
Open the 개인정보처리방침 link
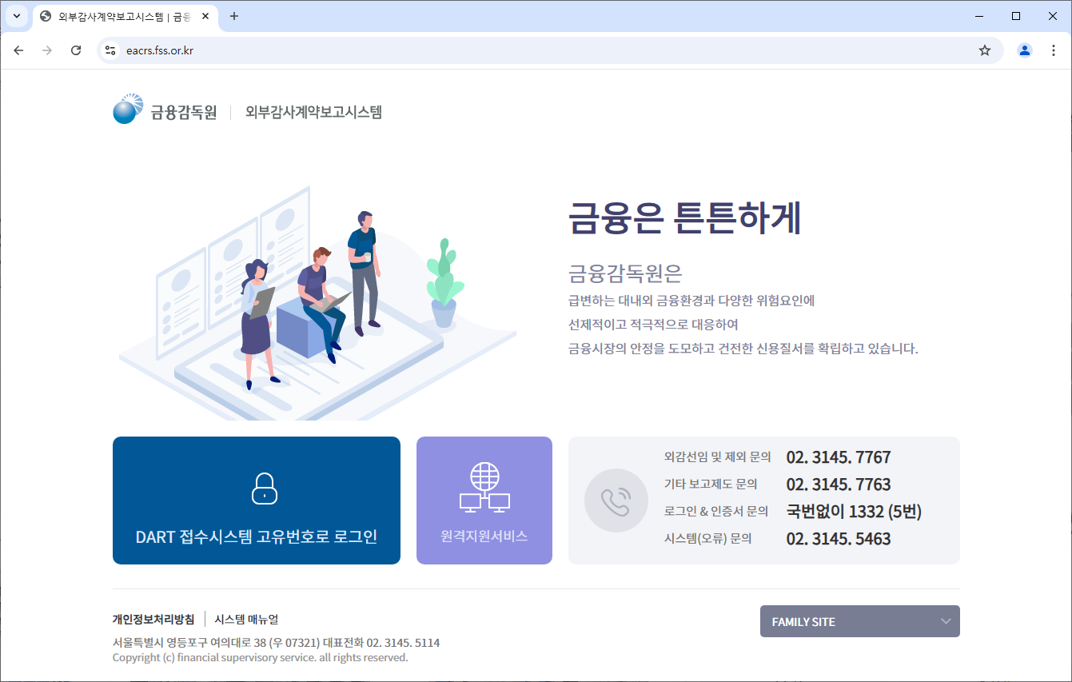pos(153,620)
